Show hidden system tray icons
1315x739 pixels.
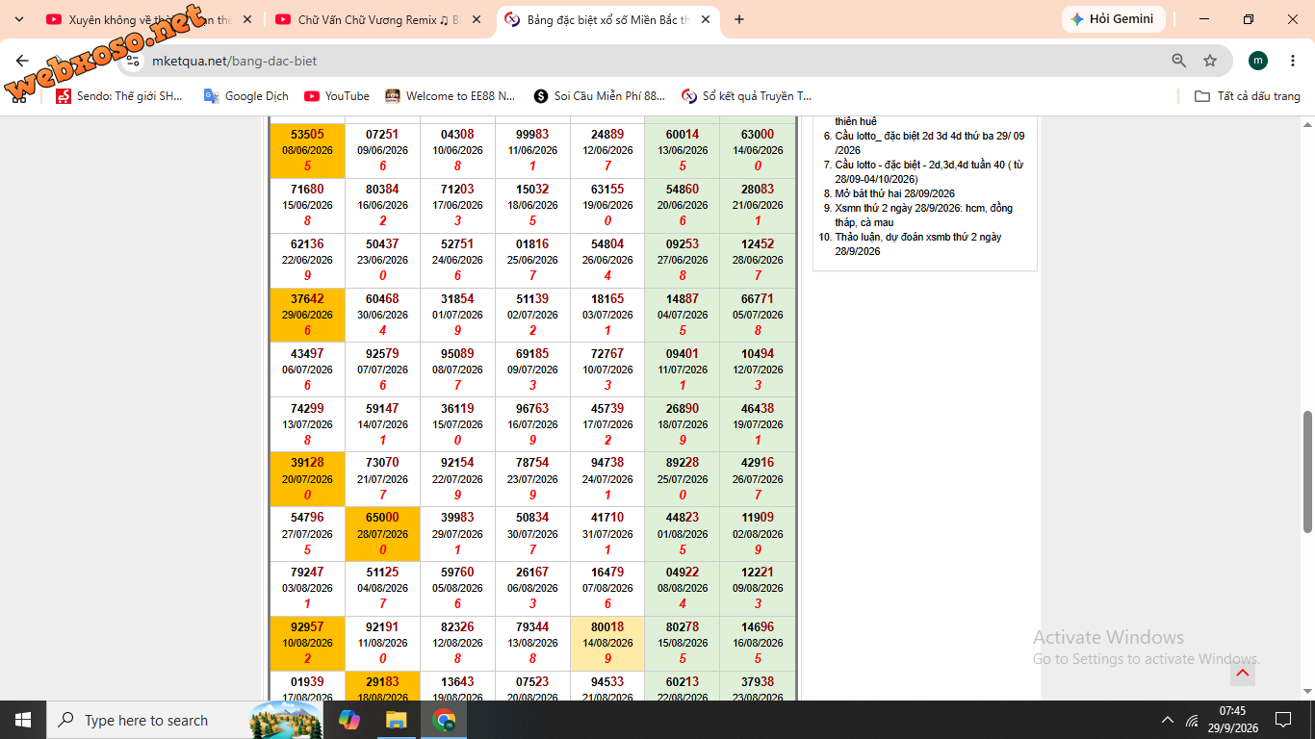1168,720
